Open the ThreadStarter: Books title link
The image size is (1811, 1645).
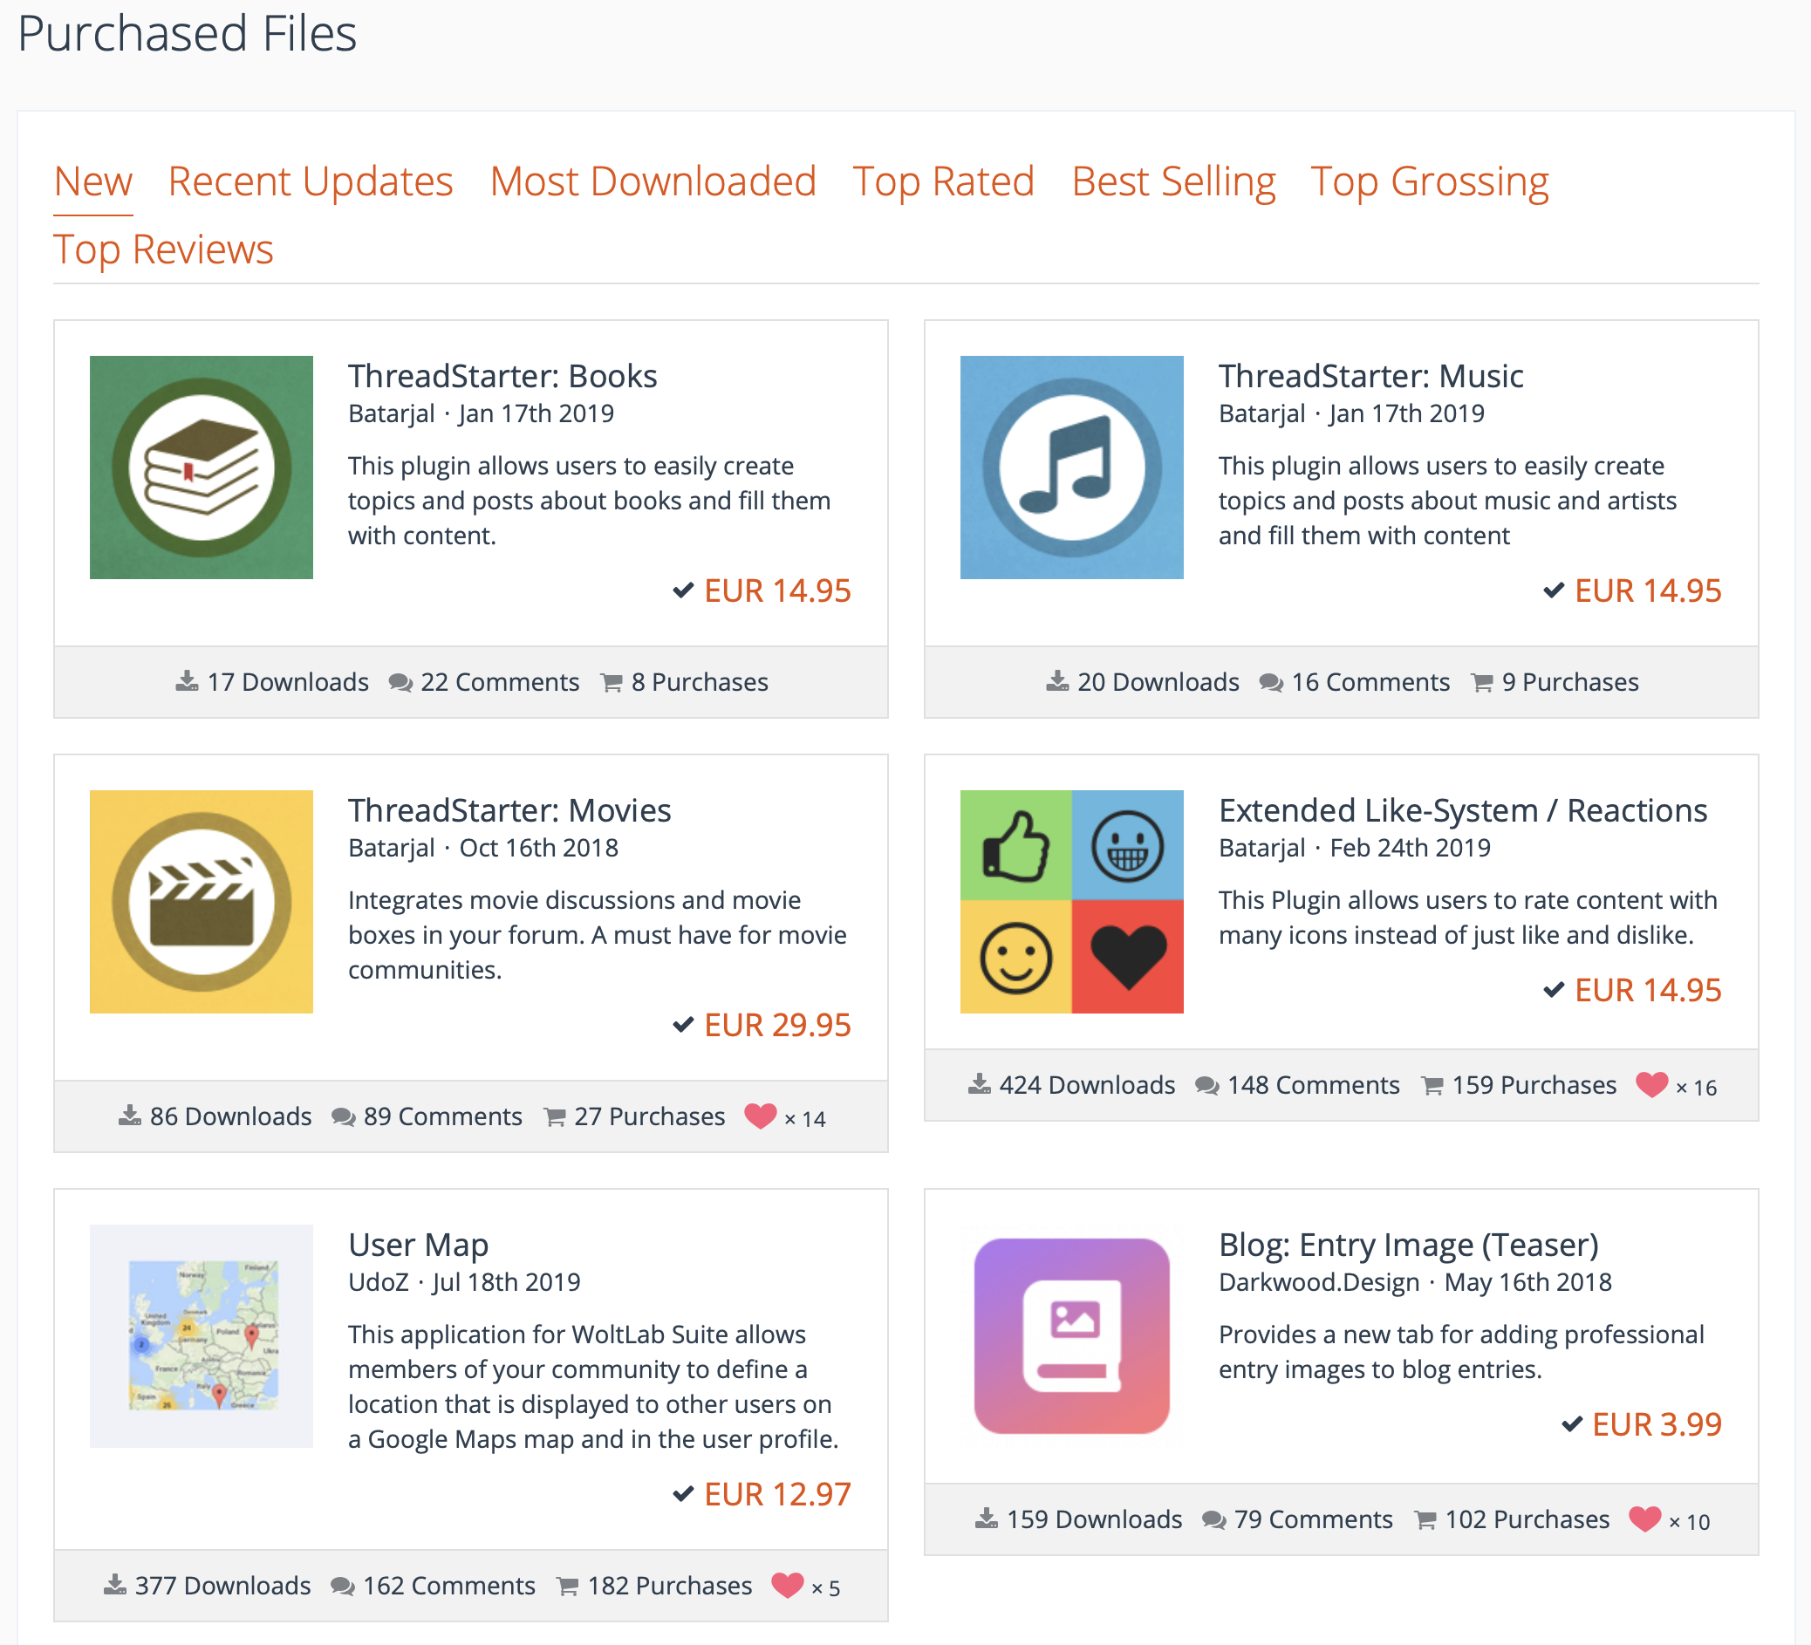click(x=502, y=376)
